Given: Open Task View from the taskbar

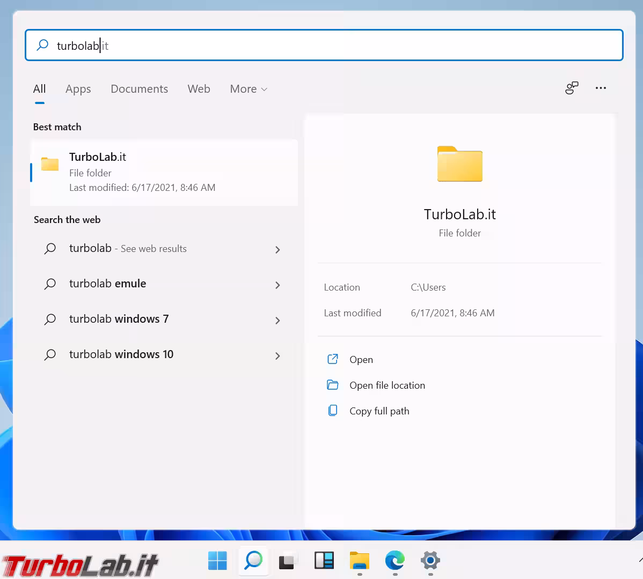Looking at the screenshot, I should pos(288,561).
